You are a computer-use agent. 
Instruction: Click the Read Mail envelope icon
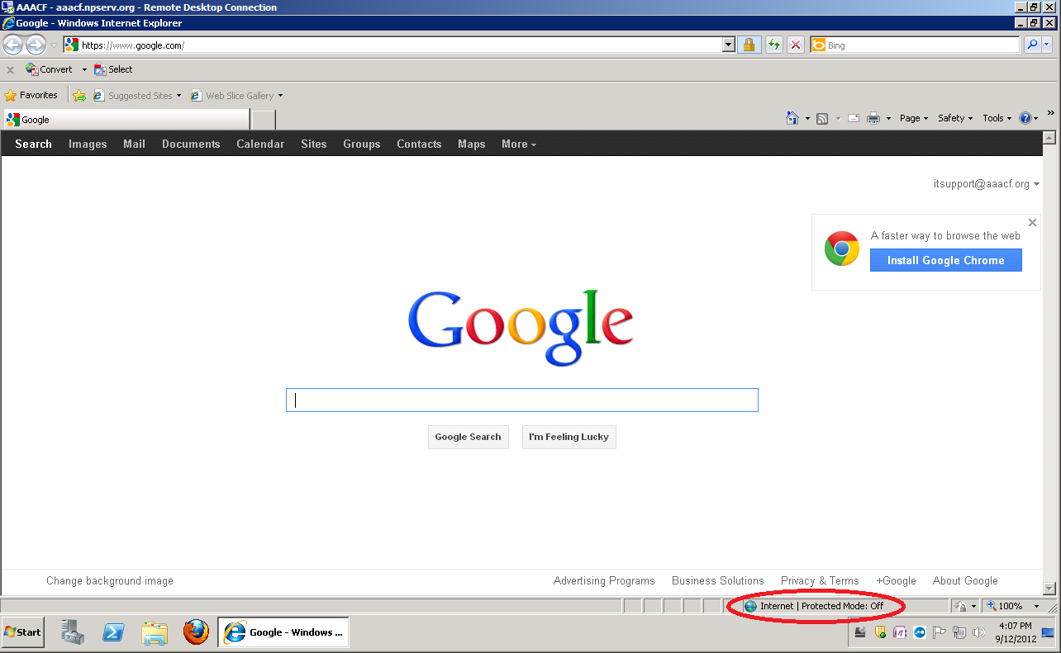(854, 118)
